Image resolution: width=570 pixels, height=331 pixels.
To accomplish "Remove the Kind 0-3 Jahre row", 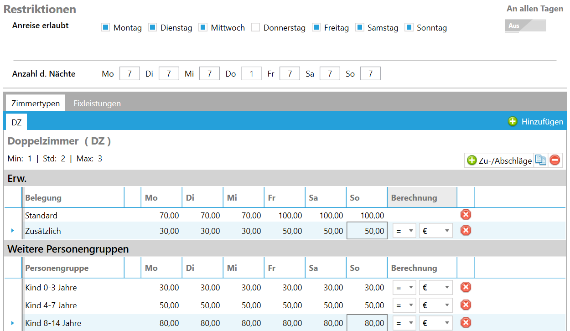I will (466, 287).
